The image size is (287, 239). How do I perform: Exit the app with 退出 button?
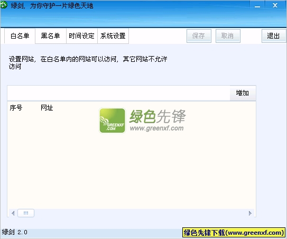click(274, 36)
